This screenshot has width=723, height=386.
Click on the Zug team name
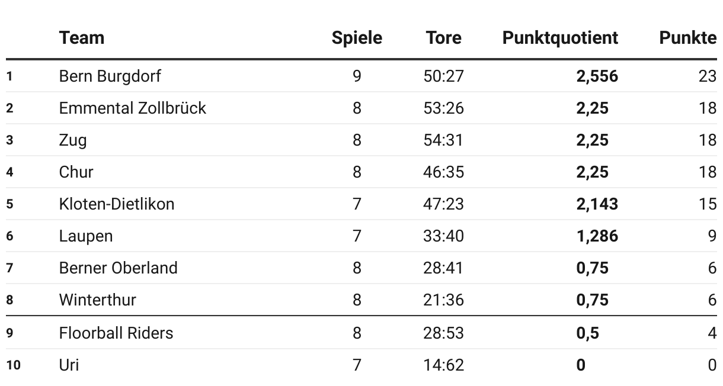tap(73, 140)
